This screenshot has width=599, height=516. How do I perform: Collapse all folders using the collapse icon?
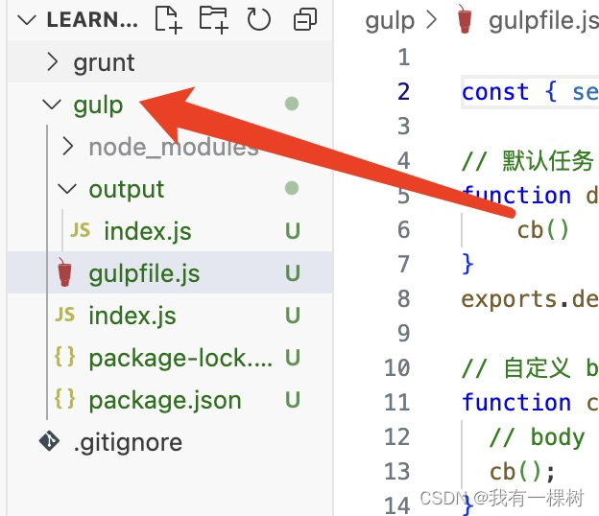click(x=305, y=19)
